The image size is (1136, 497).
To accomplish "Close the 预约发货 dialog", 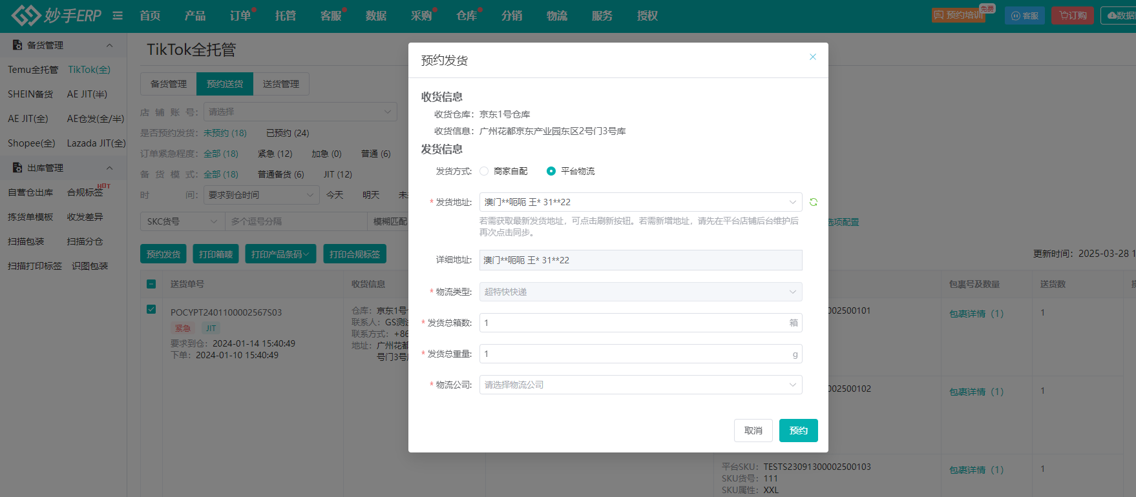I will (x=813, y=57).
